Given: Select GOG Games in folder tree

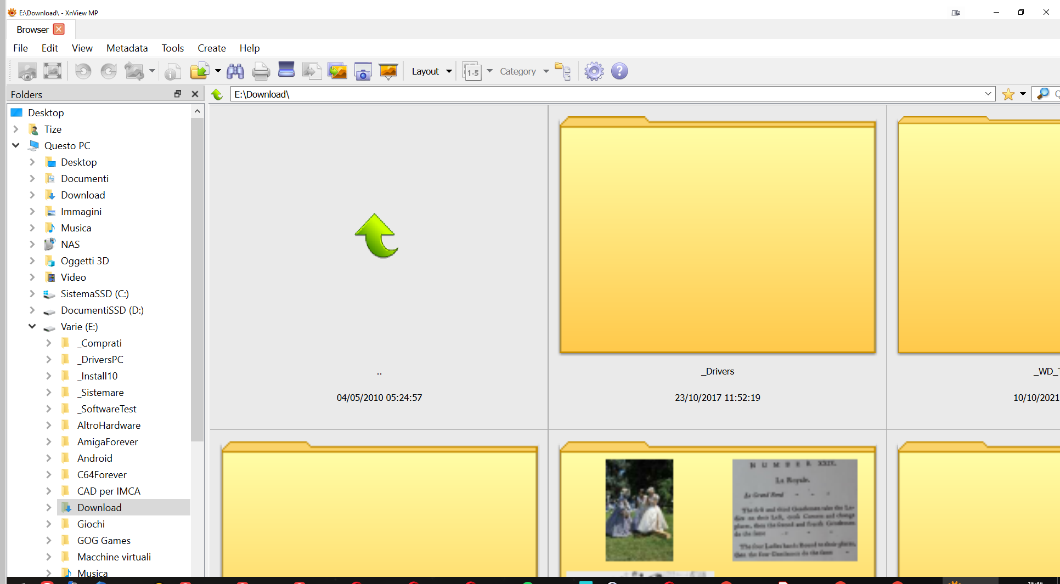Looking at the screenshot, I should [104, 541].
